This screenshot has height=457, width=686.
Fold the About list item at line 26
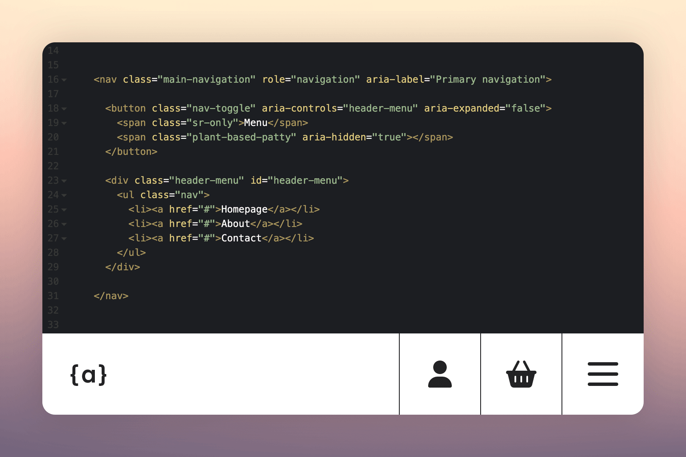tap(64, 224)
